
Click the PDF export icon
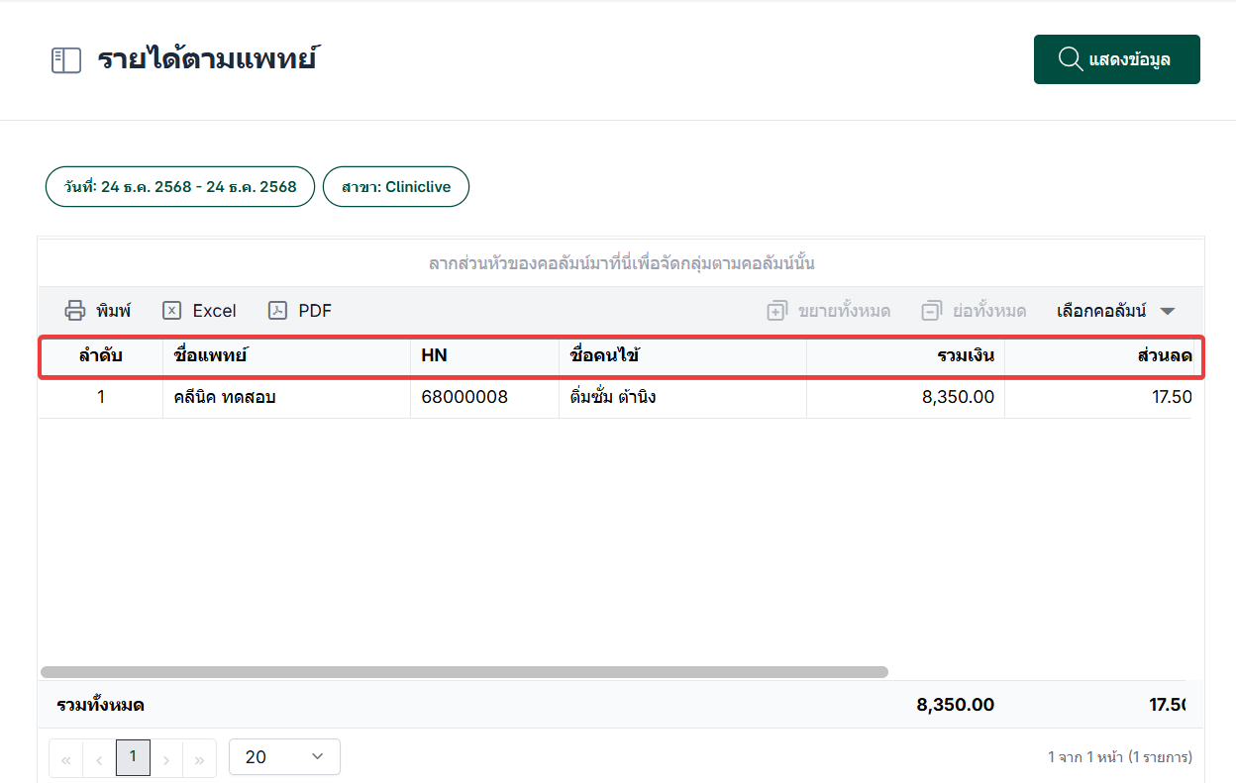[x=277, y=311]
